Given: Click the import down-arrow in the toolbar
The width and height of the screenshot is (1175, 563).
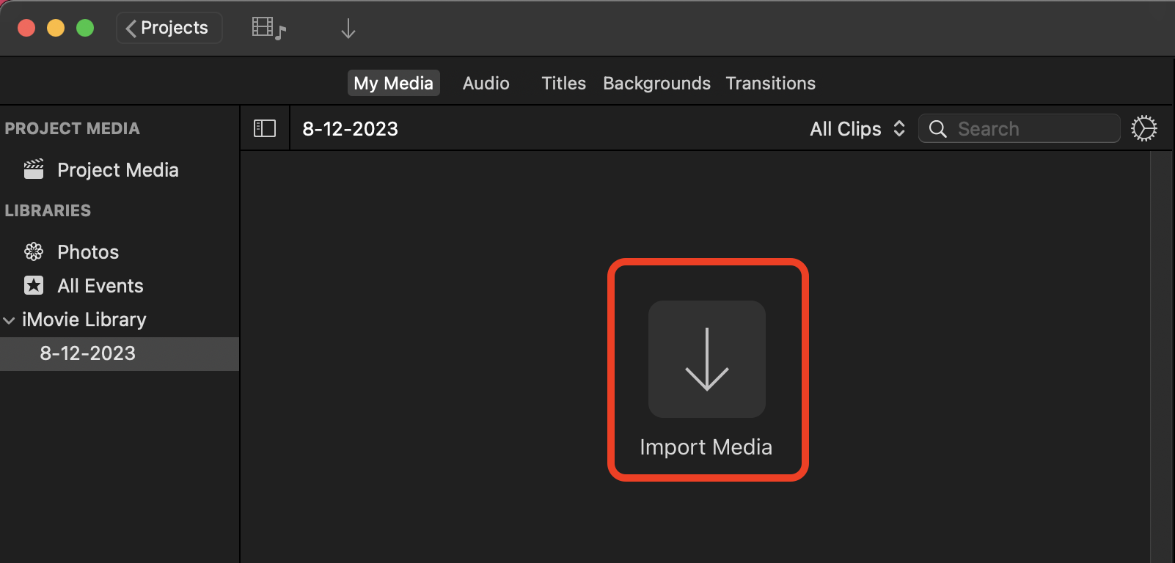Looking at the screenshot, I should (348, 29).
